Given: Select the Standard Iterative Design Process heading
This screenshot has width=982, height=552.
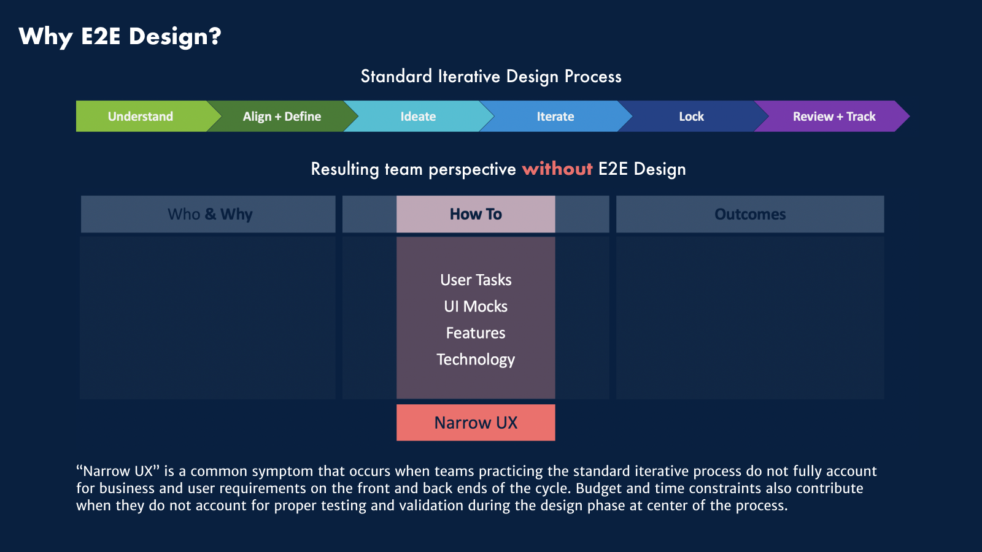Looking at the screenshot, I should [x=491, y=77].
